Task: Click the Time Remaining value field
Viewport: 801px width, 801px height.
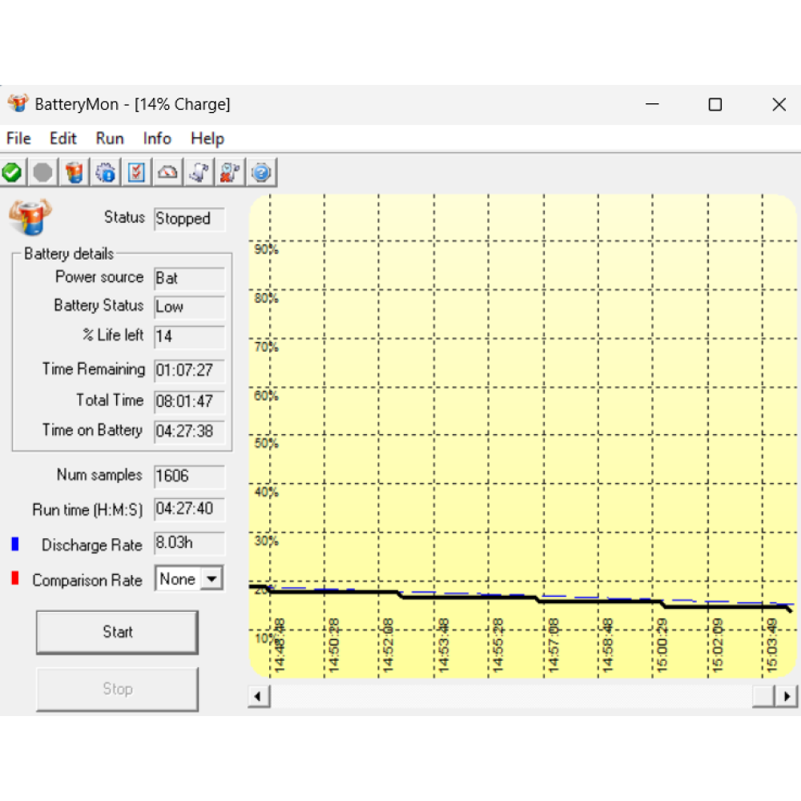Action: point(189,371)
